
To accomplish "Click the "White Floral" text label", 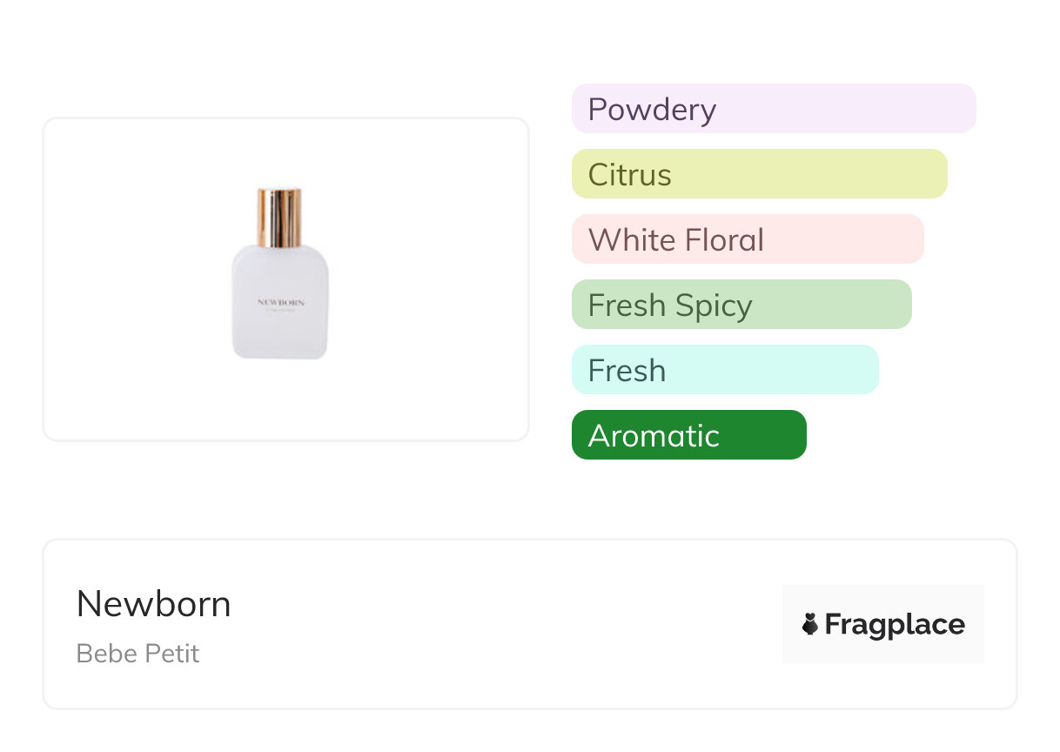I will [676, 240].
